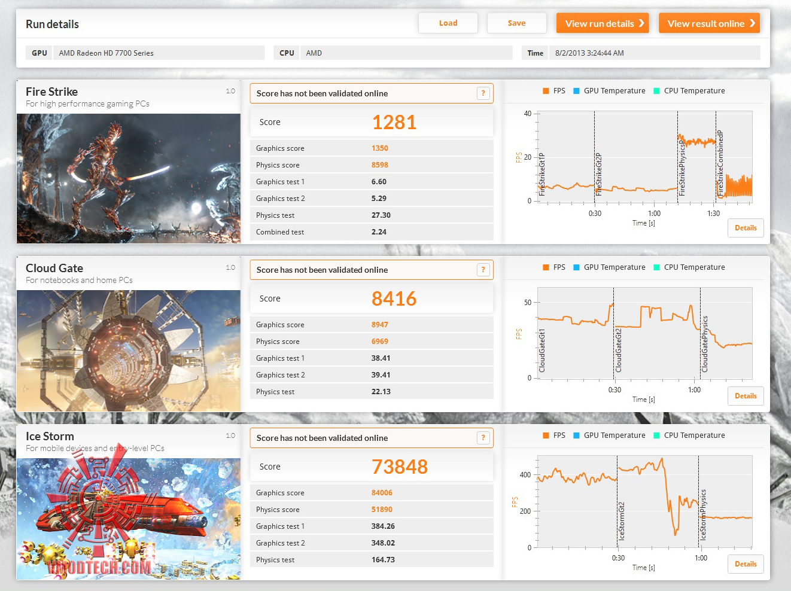The image size is (791, 591).
Task: Click Cloud Gate score 8416
Action: 394,298
